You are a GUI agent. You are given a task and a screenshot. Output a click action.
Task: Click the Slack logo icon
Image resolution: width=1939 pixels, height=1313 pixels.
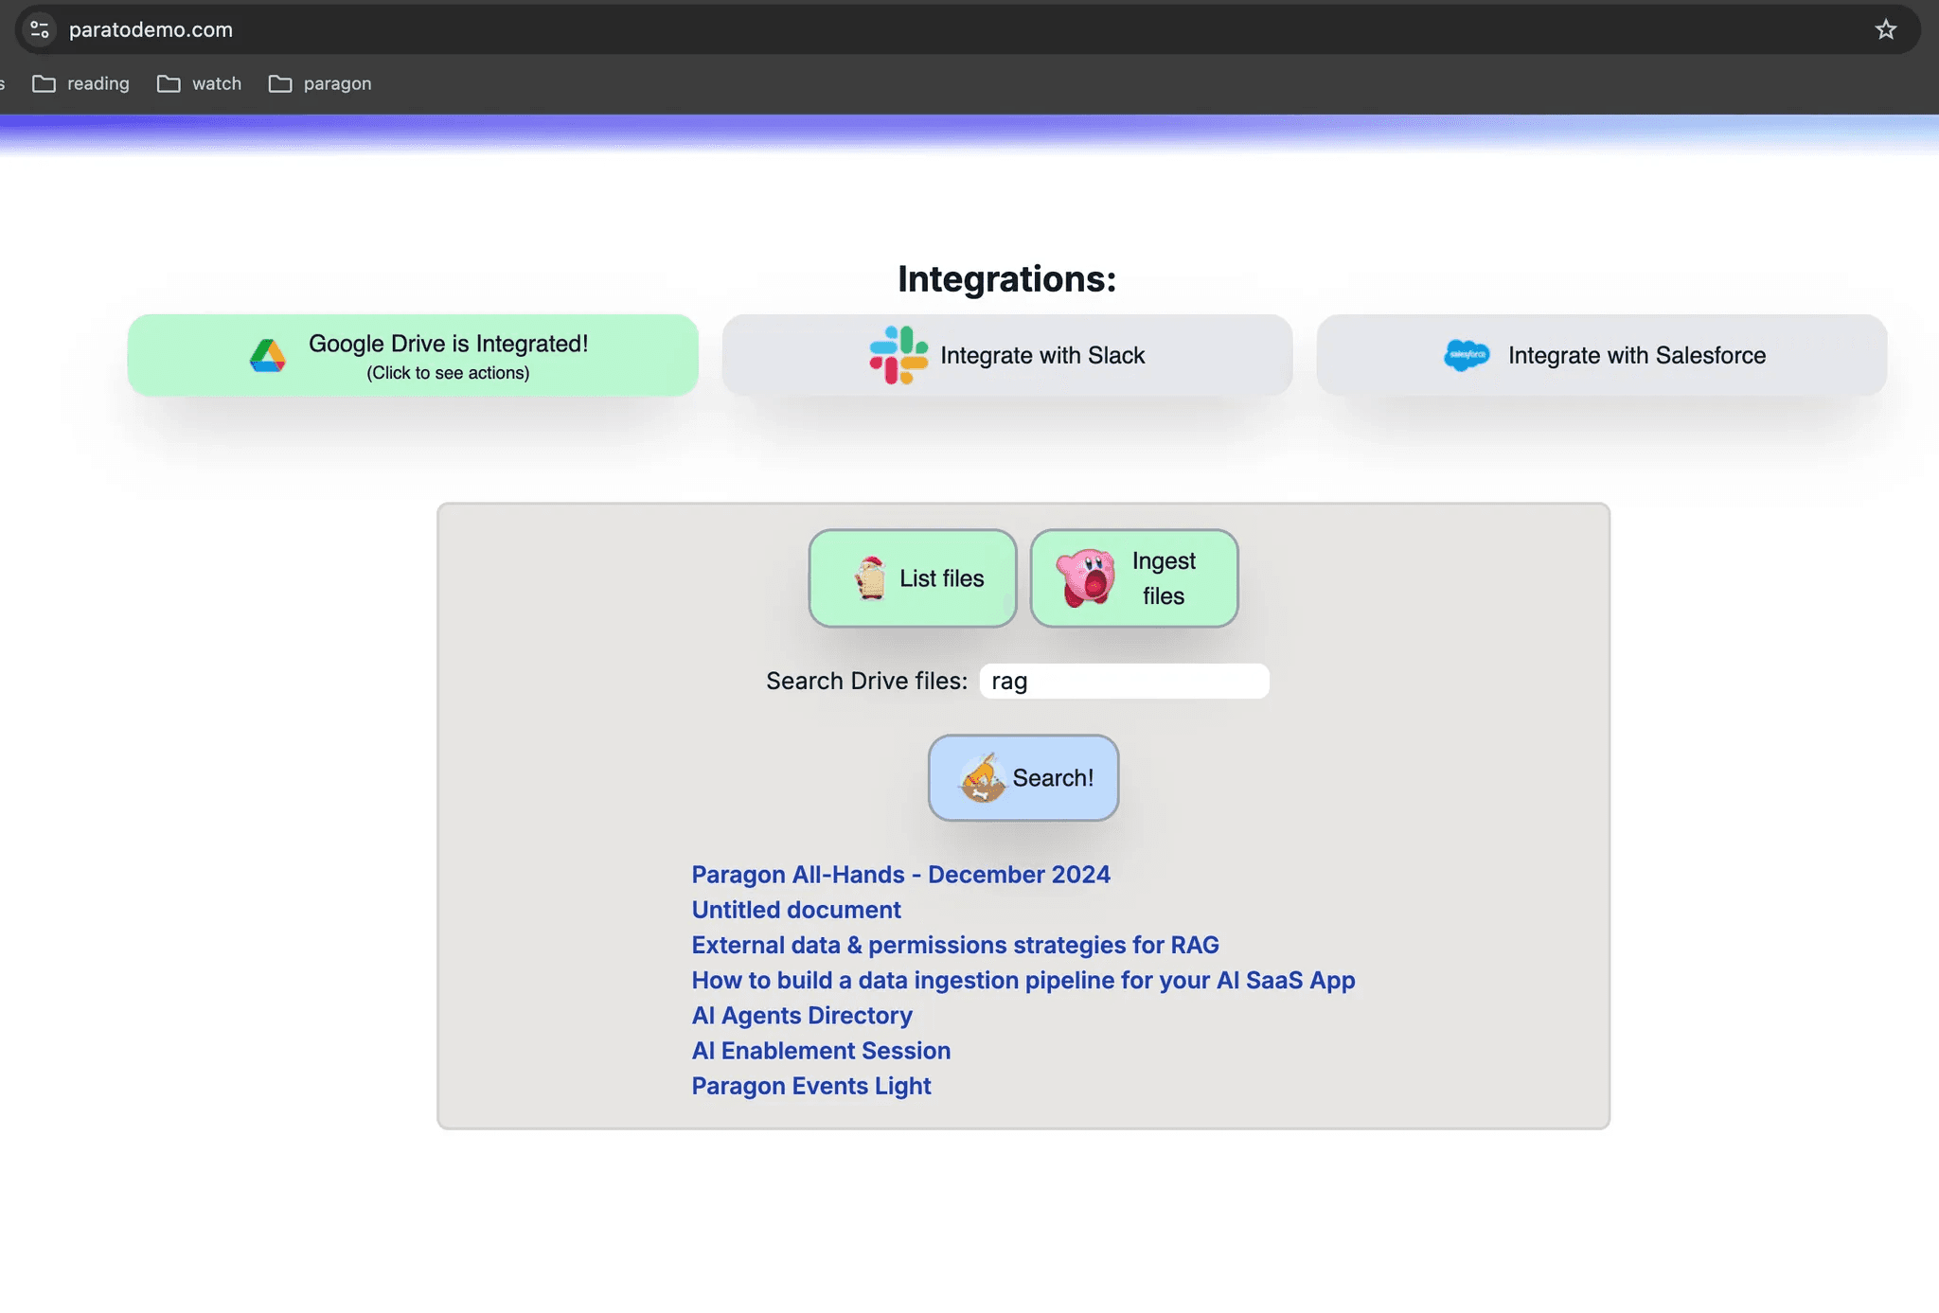(x=898, y=355)
